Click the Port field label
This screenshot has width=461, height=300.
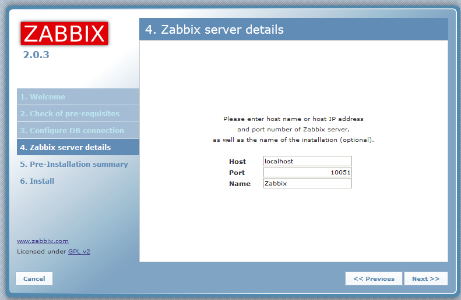pyautogui.click(x=237, y=173)
